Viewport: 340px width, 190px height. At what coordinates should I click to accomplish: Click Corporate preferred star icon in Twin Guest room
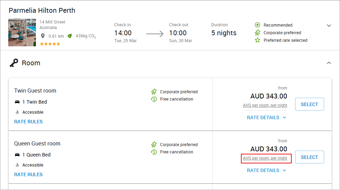pyautogui.click(x=154, y=92)
